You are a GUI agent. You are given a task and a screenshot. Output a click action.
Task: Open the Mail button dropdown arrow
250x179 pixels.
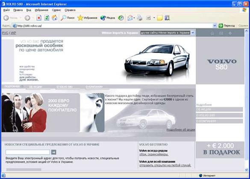click(134, 18)
